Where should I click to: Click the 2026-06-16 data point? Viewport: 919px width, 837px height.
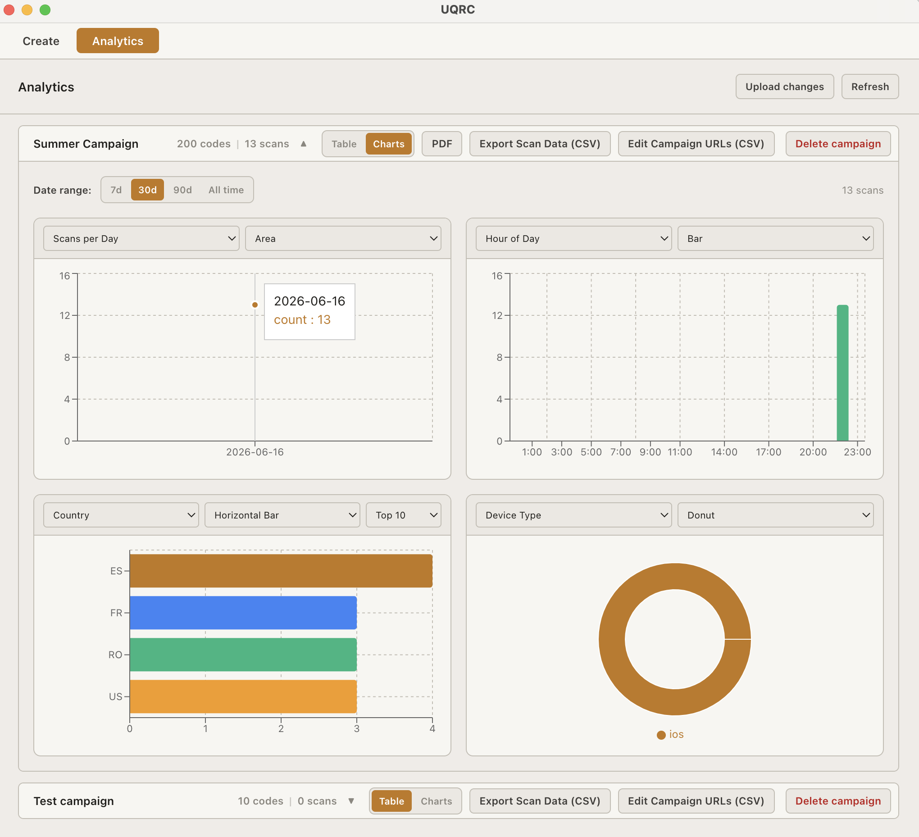click(255, 305)
